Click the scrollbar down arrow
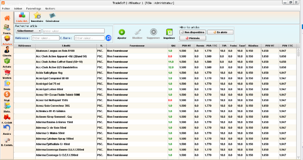Viewport: 303px width, 160px height. [x=298, y=157]
